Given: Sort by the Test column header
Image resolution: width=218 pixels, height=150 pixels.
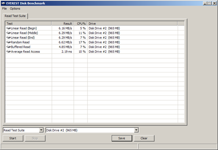Looking at the screenshot, I should pos(28,24).
